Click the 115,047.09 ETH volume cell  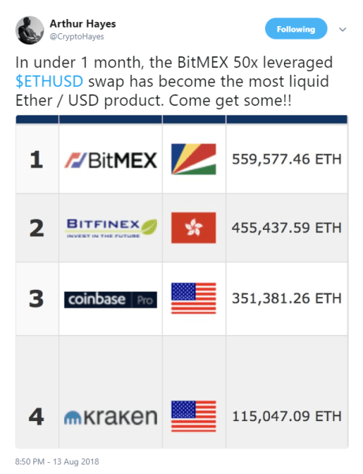tap(286, 416)
